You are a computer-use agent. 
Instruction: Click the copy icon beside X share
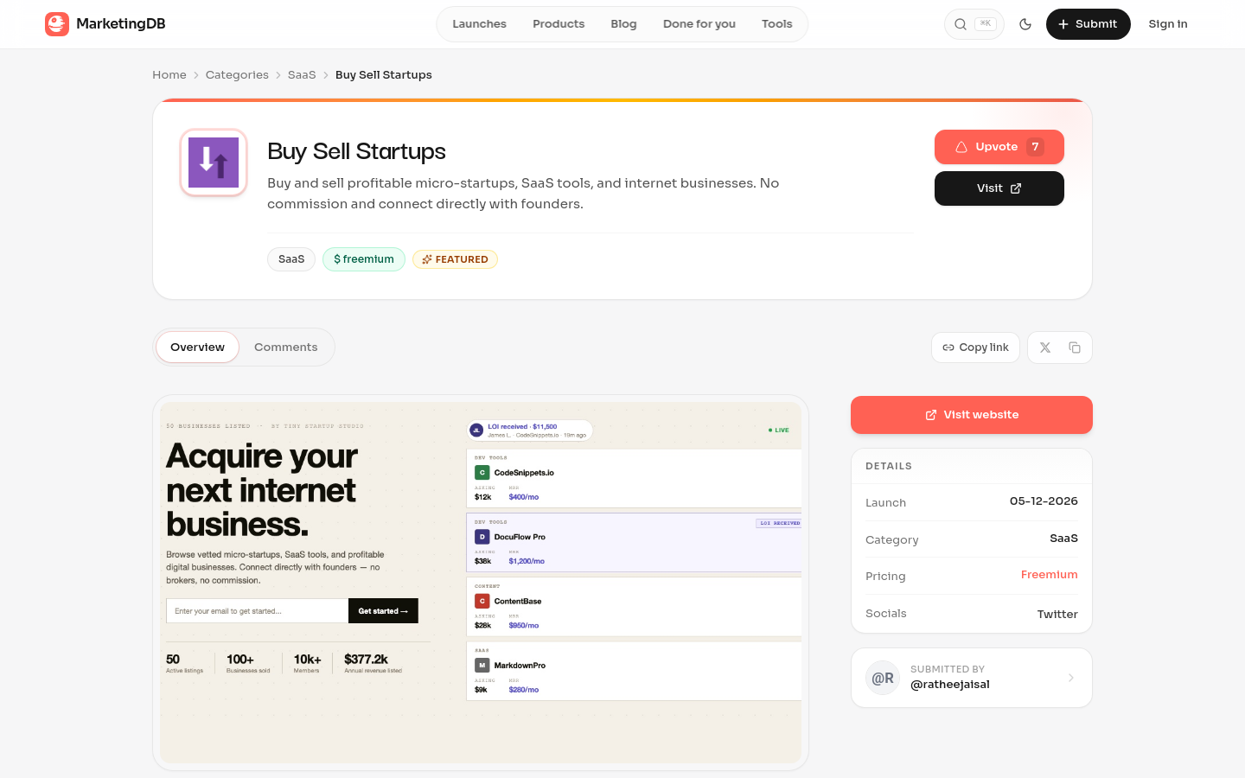1075,348
